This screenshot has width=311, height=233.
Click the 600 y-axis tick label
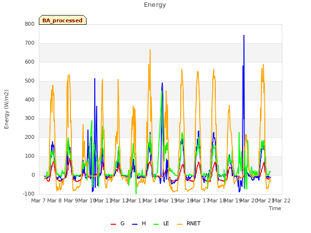click(x=30, y=62)
